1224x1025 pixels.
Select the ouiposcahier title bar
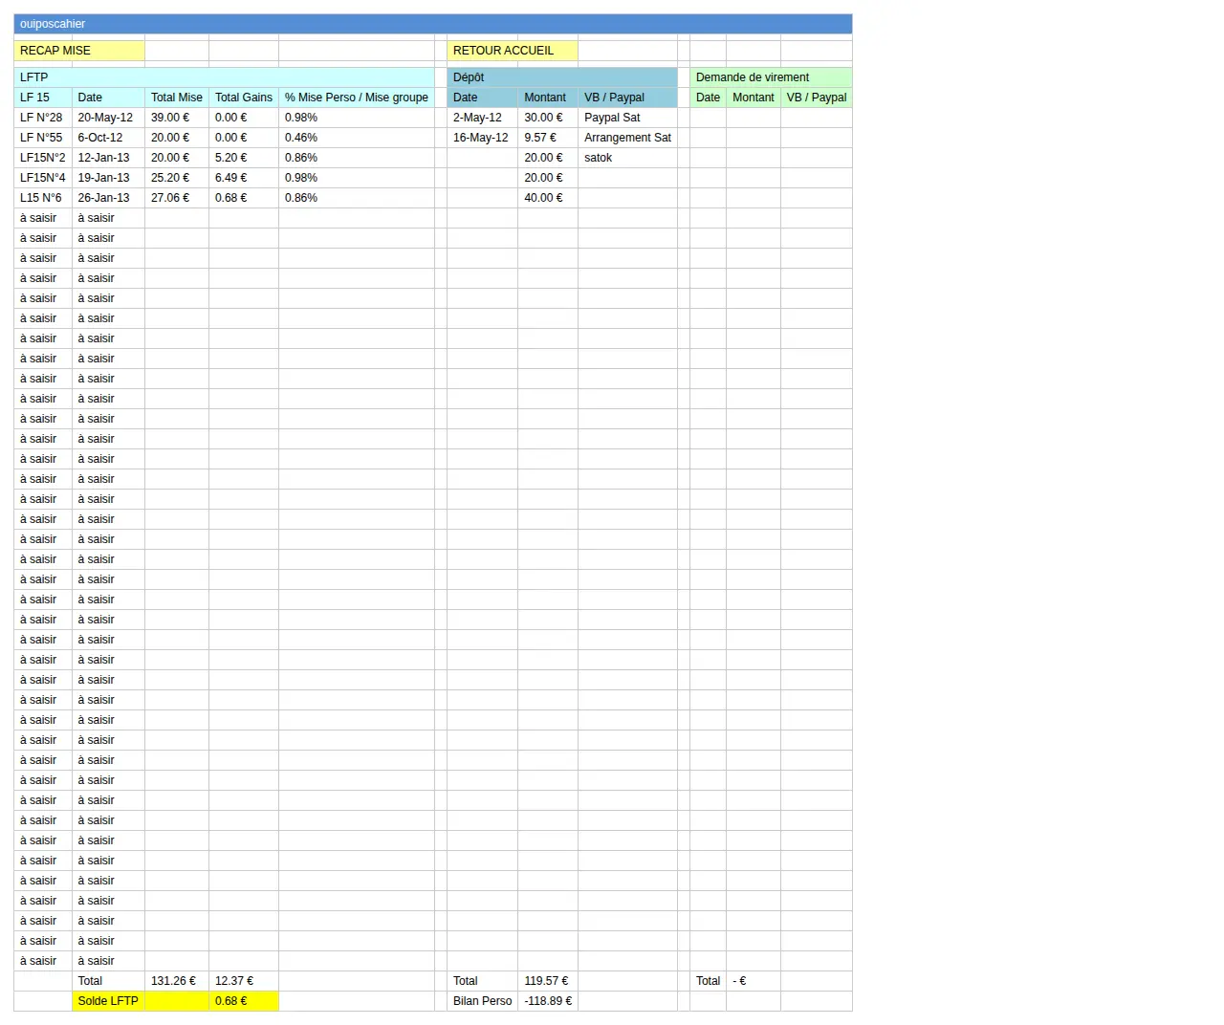coord(433,24)
